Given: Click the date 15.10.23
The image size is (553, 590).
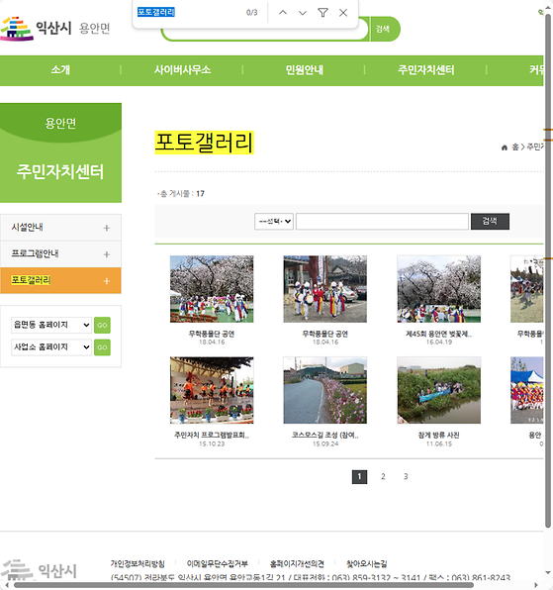Looking at the screenshot, I should pos(212,444).
